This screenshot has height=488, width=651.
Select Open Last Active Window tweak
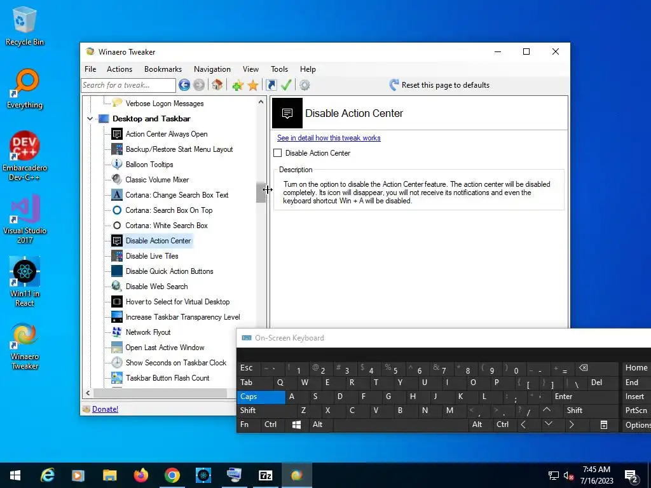[165, 348]
